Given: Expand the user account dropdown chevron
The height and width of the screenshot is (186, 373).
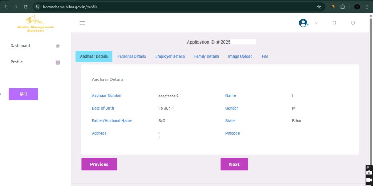Looking at the screenshot, I should point(316,23).
